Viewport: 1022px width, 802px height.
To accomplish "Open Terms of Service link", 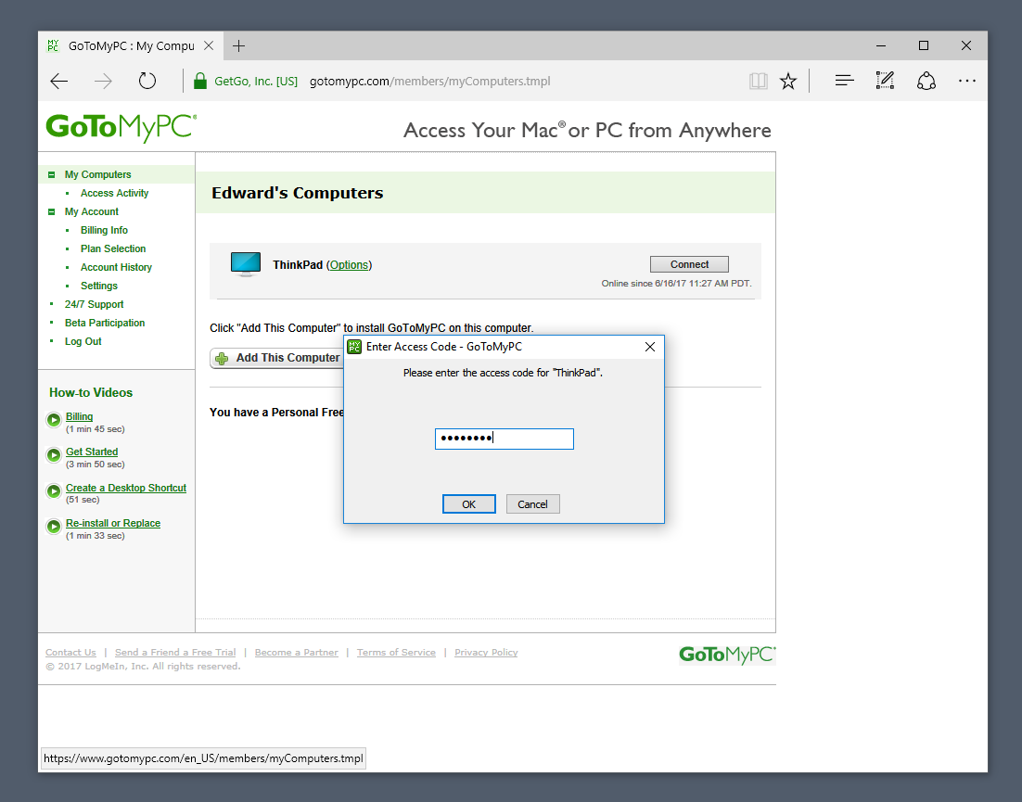I will [396, 652].
